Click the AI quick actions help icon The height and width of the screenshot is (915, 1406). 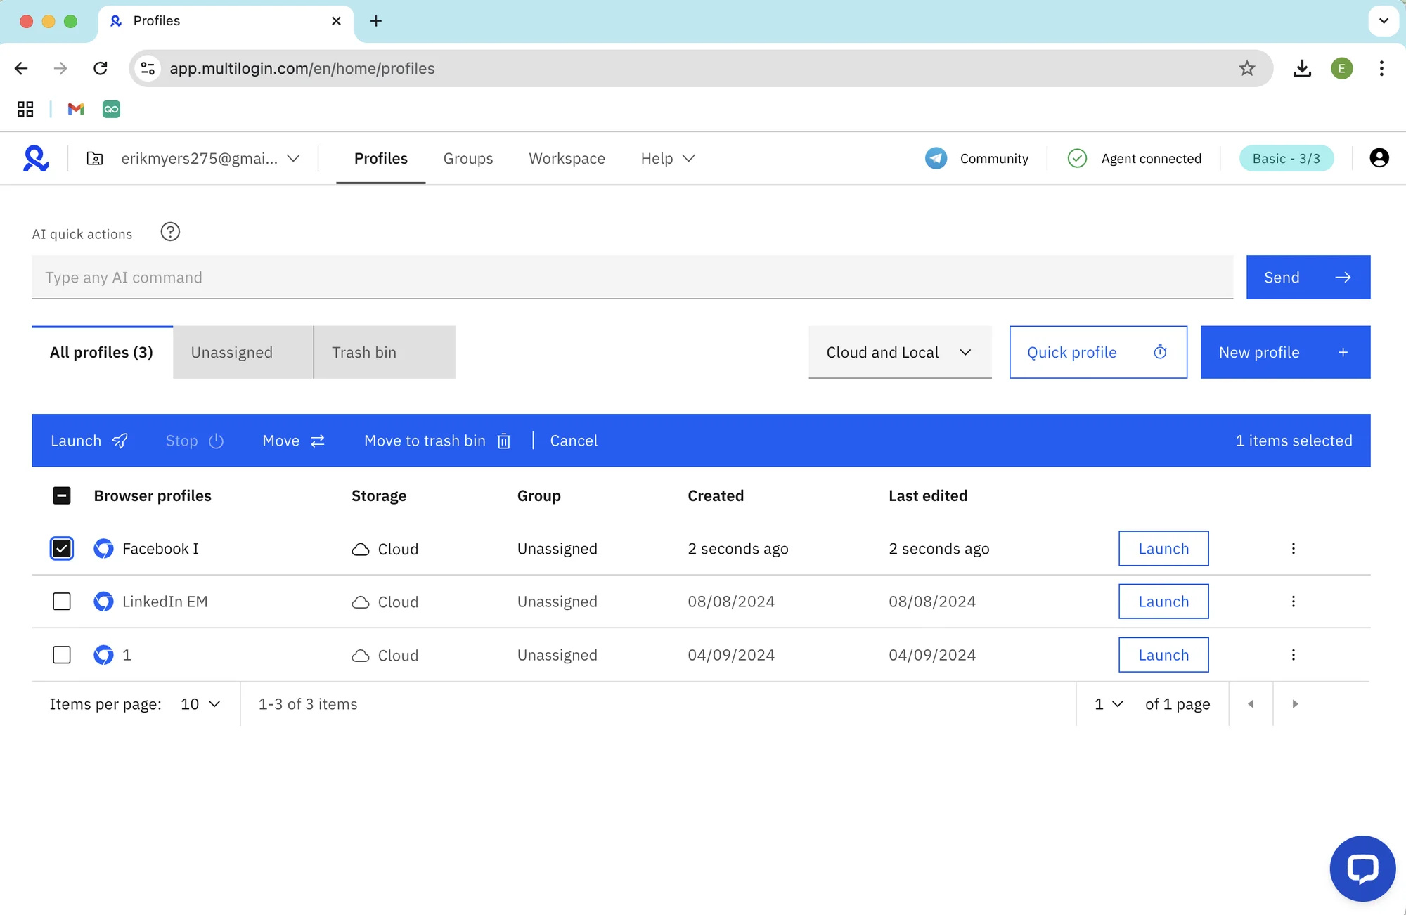coord(170,232)
